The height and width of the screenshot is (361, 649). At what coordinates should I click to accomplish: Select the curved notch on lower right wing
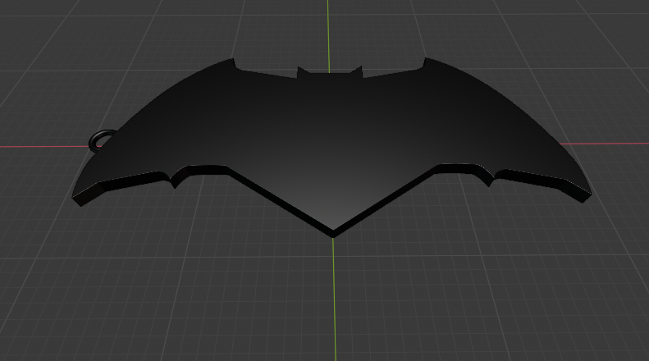coord(485,176)
